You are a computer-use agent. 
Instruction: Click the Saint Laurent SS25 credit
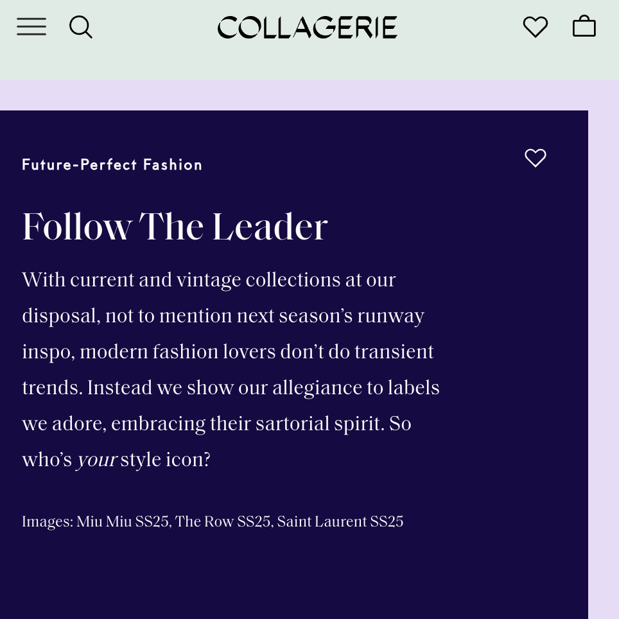click(340, 521)
